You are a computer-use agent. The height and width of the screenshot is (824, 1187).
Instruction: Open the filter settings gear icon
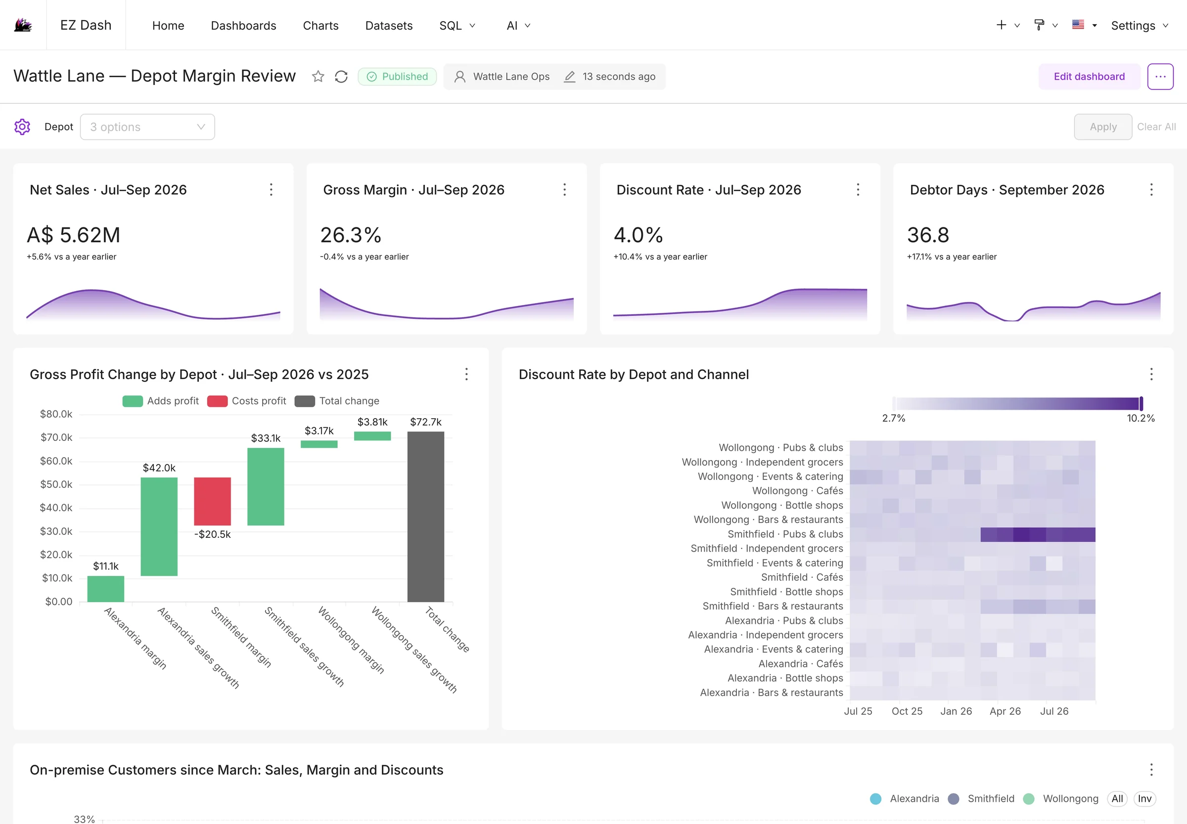click(22, 127)
